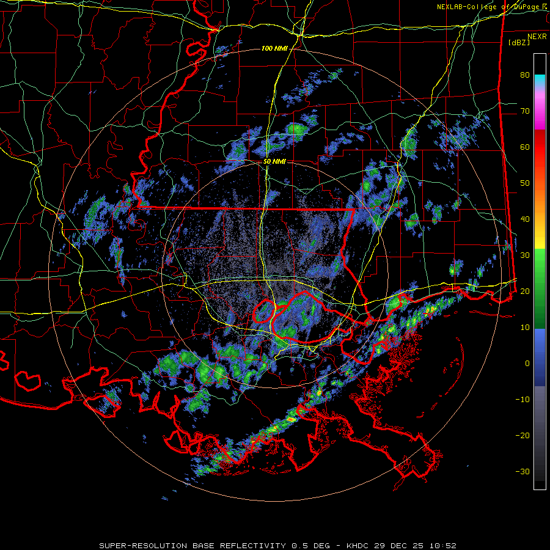This screenshot has height=550, width=550.
Task: Click the 40 dBZ scale value
Action: (x=525, y=219)
